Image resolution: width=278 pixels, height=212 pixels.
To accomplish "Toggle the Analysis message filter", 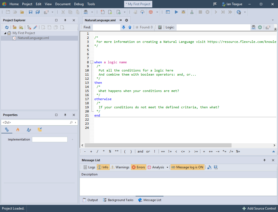I will (156, 167).
